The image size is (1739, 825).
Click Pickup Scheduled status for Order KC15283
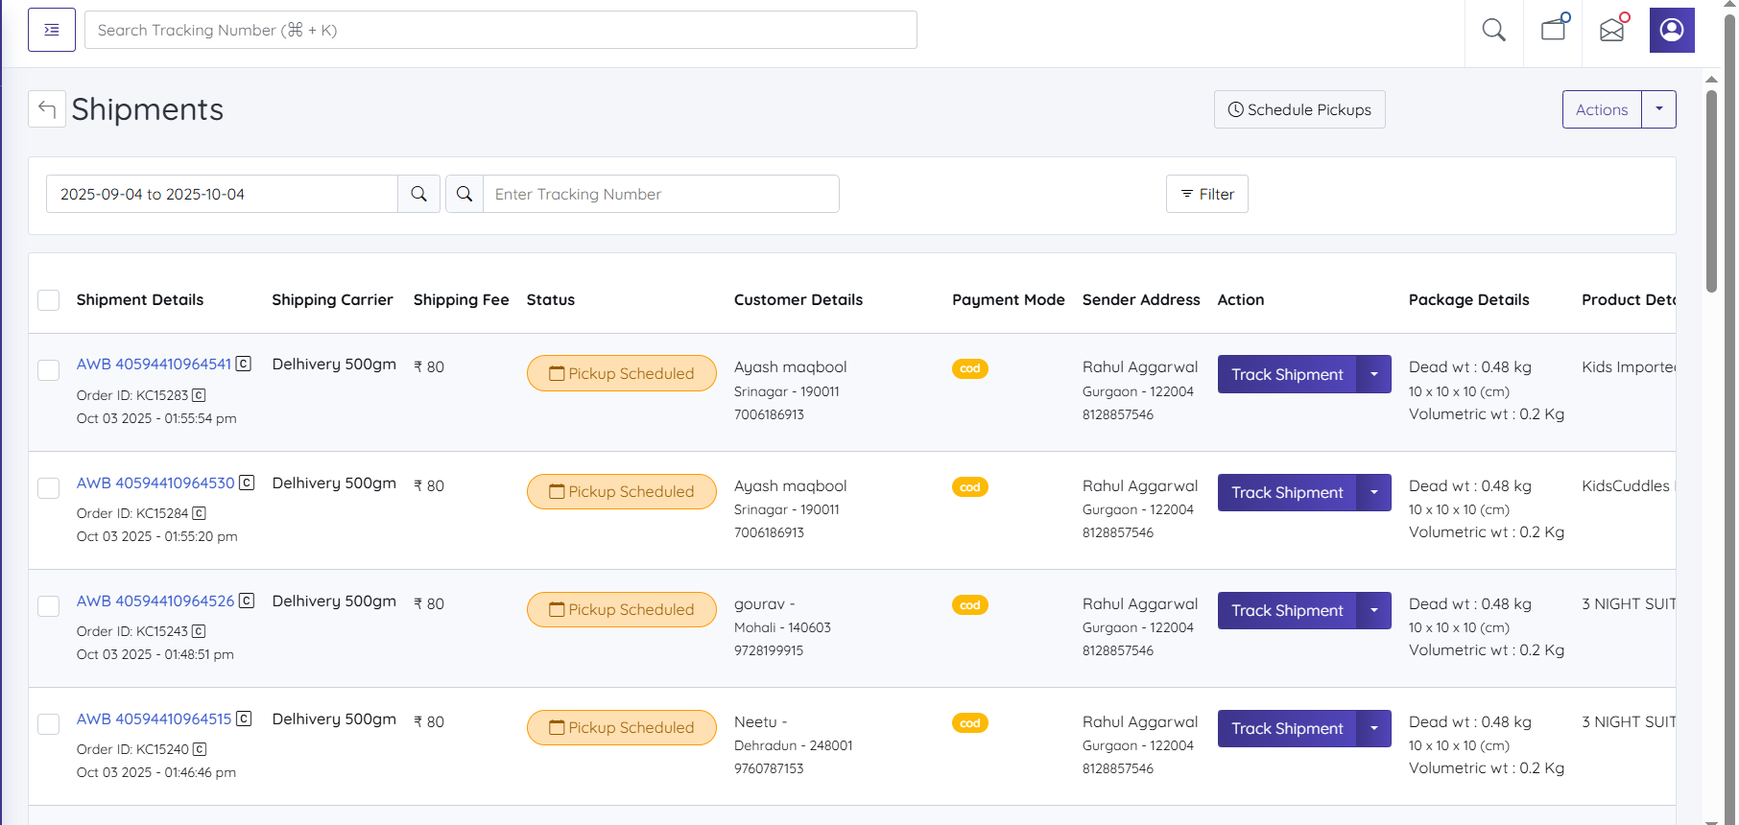pyautogui.click(x=622, y=373)
